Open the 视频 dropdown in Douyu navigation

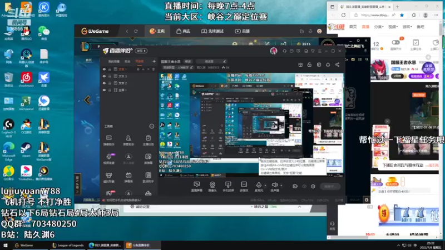[393, 27]
